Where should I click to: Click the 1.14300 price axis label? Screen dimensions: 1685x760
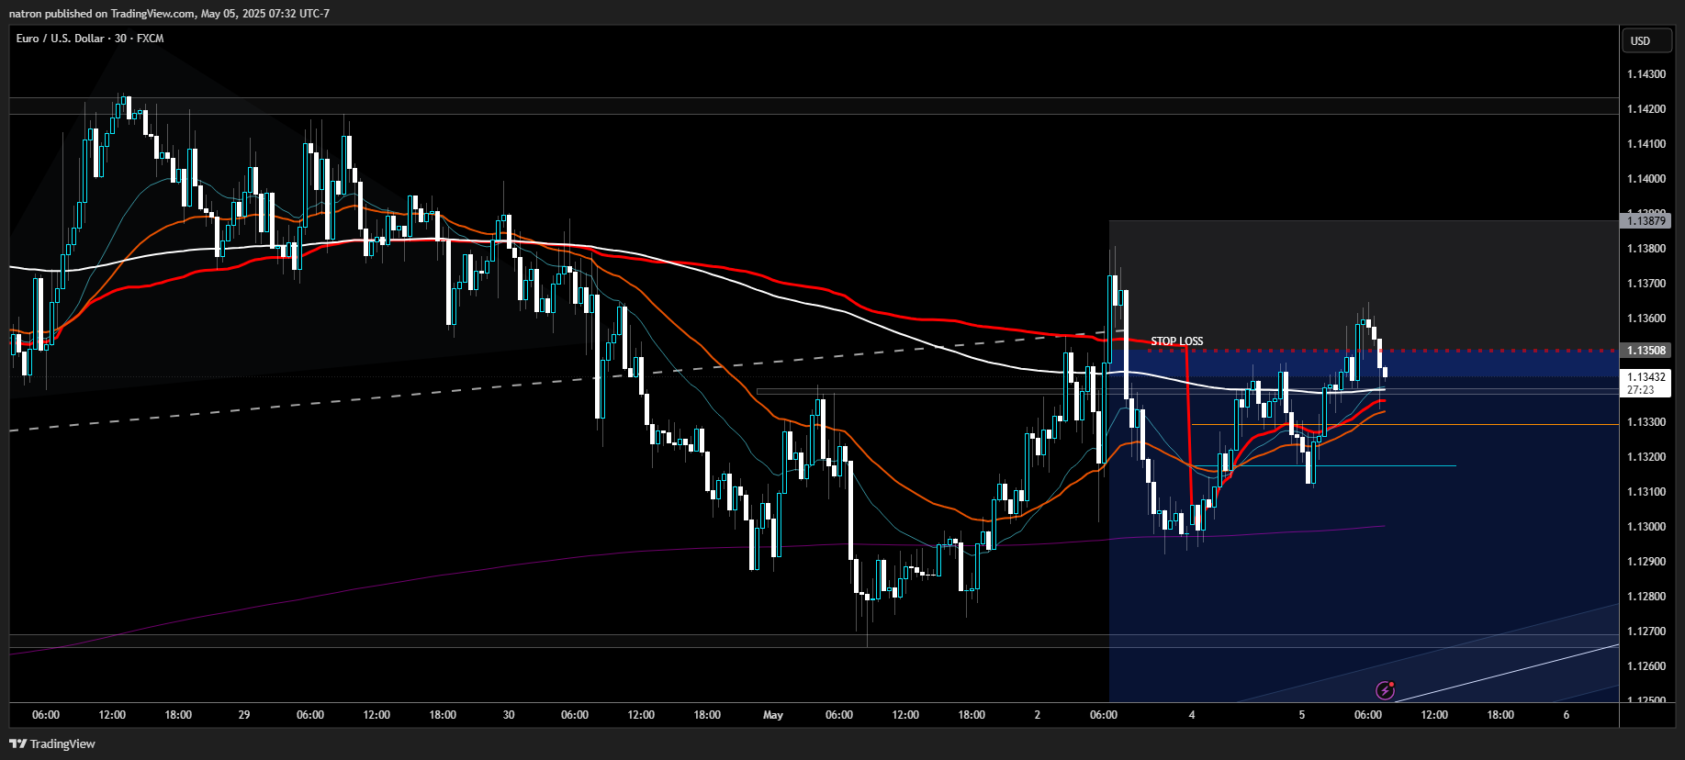tap(1646, 74)
